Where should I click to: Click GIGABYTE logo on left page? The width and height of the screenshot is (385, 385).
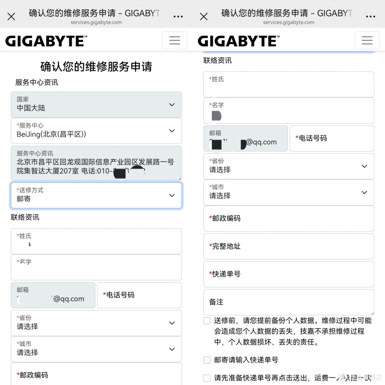pos(46,41)
